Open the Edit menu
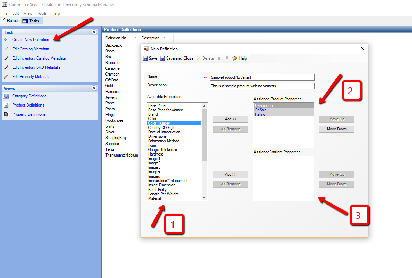Viewport: 412px width, 278px height. (x=16, y=13)
